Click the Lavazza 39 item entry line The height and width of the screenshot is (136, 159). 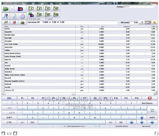click(72, 22)
